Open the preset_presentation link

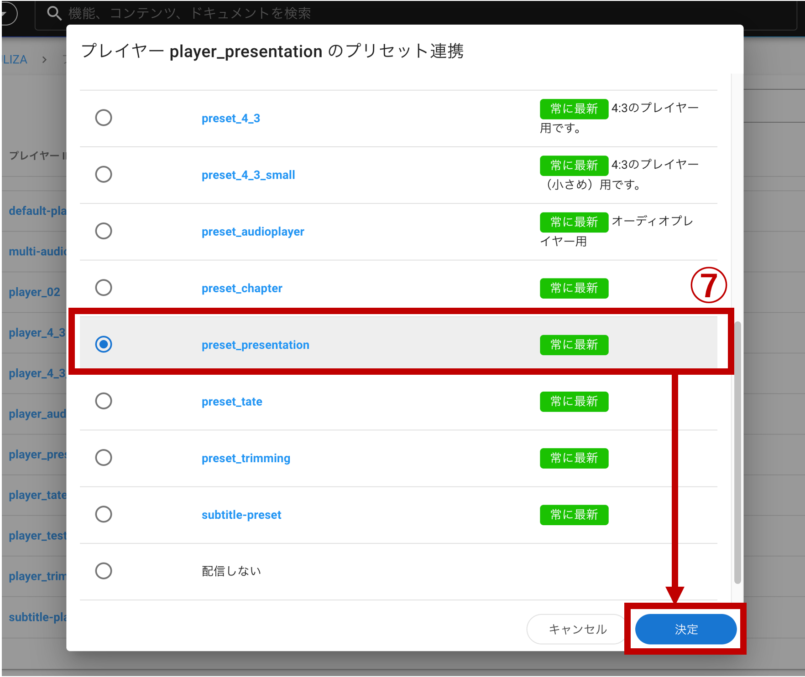coord(256,345)
